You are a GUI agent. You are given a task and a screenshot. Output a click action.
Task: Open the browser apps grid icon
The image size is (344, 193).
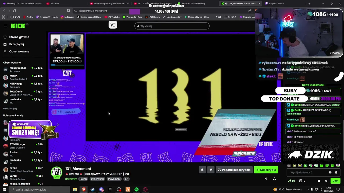click(3, 17)
